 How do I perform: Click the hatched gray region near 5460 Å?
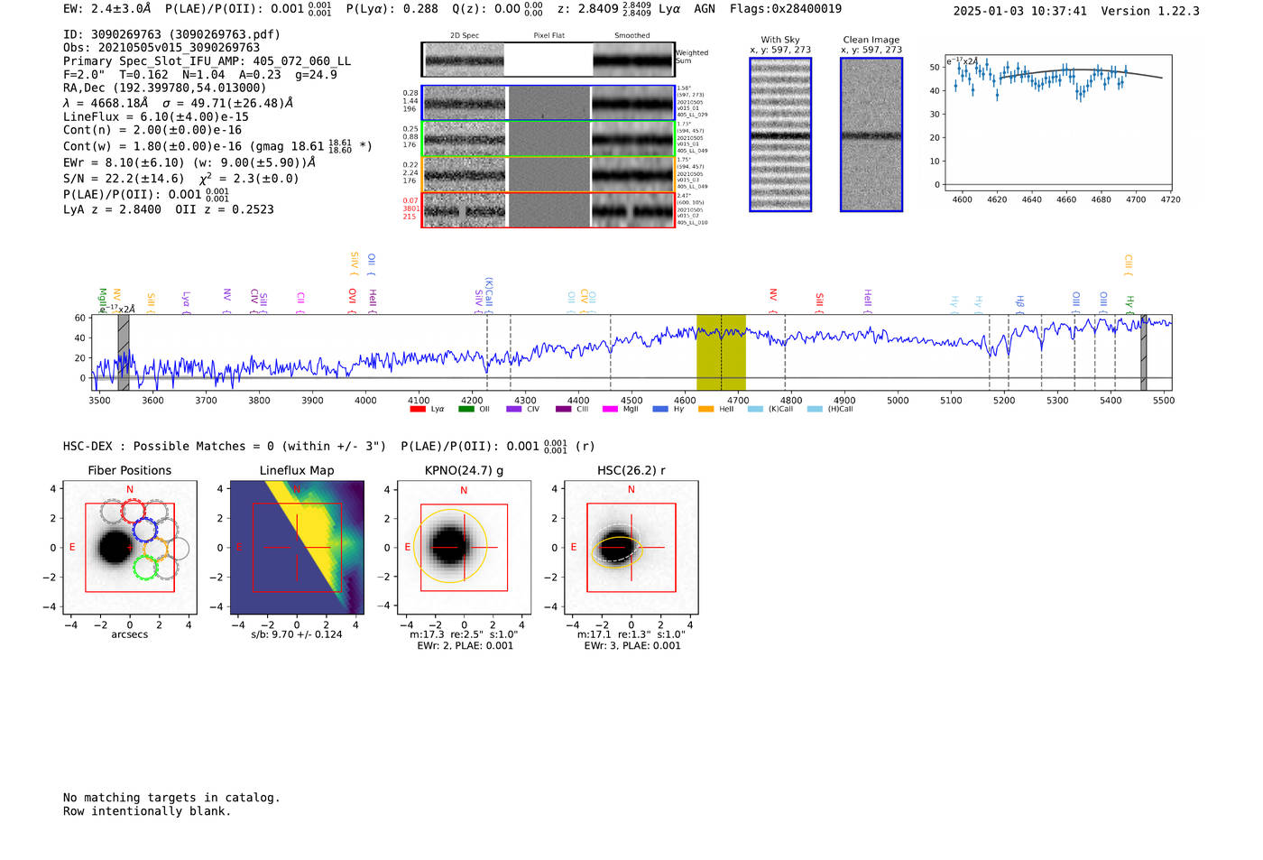tap(1143, 352)
